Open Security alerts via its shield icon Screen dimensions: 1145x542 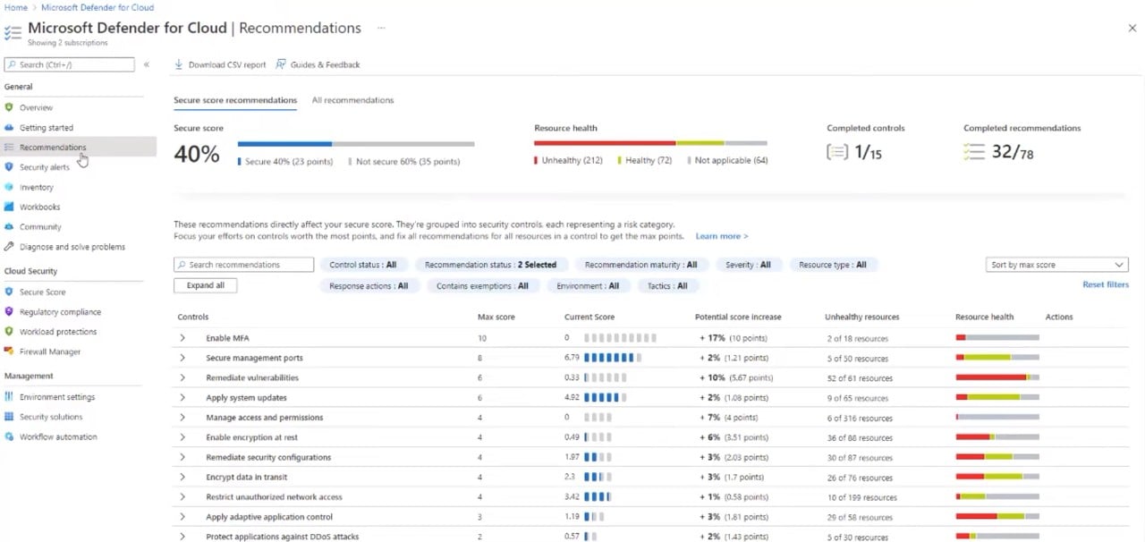(9, 167)
